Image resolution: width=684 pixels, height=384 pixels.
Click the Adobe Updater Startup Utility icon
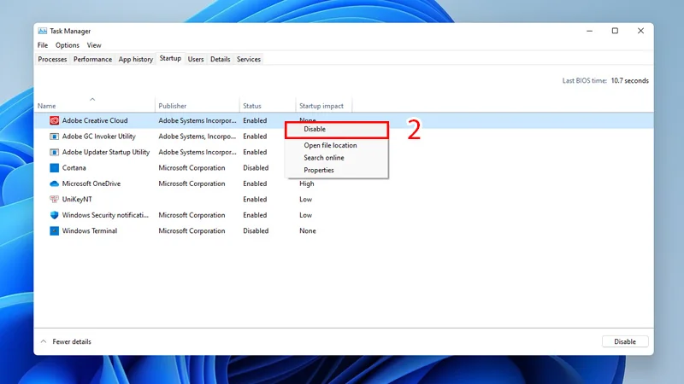point(54,152)
